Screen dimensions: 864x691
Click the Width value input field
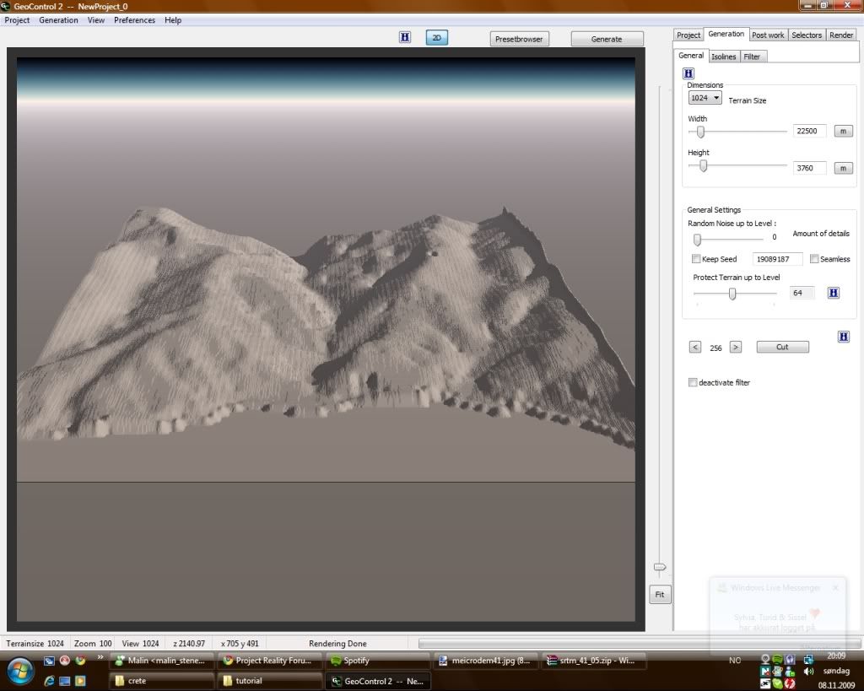pyautogui.click(x=809, y=131)
